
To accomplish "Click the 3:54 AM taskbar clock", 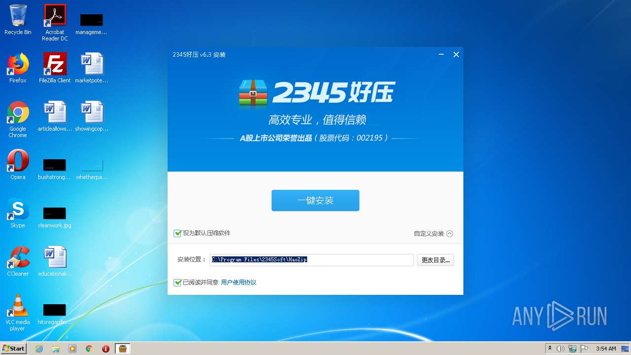I will click(606, 349).
